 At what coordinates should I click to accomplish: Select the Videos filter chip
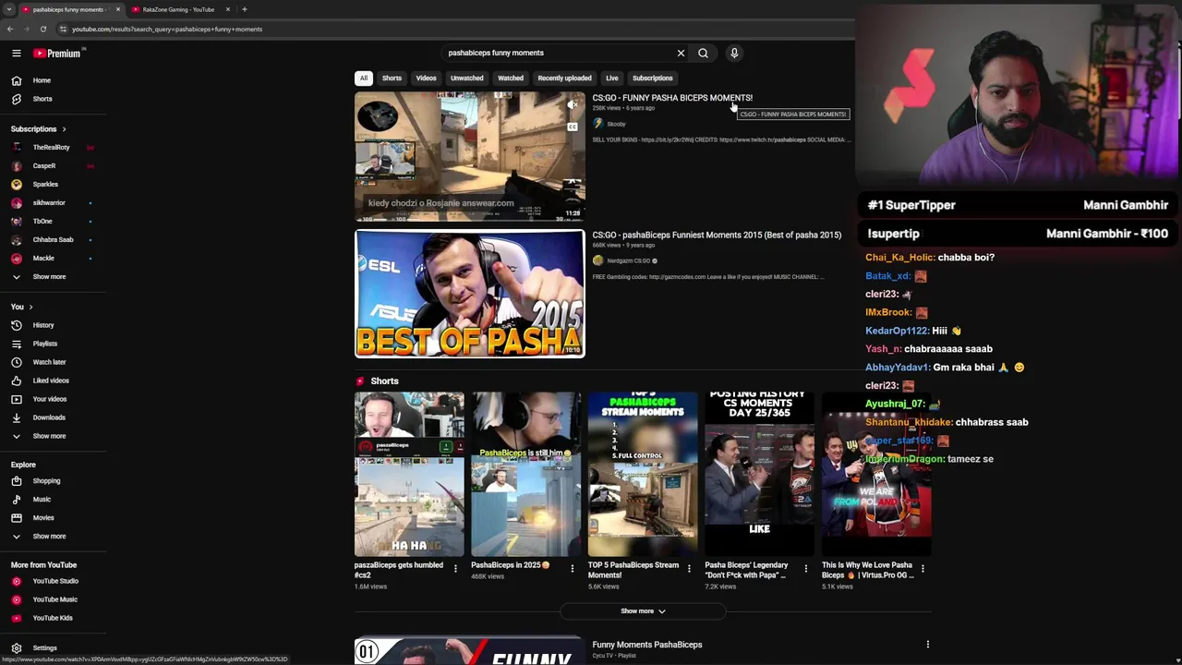tap(426, 79)
